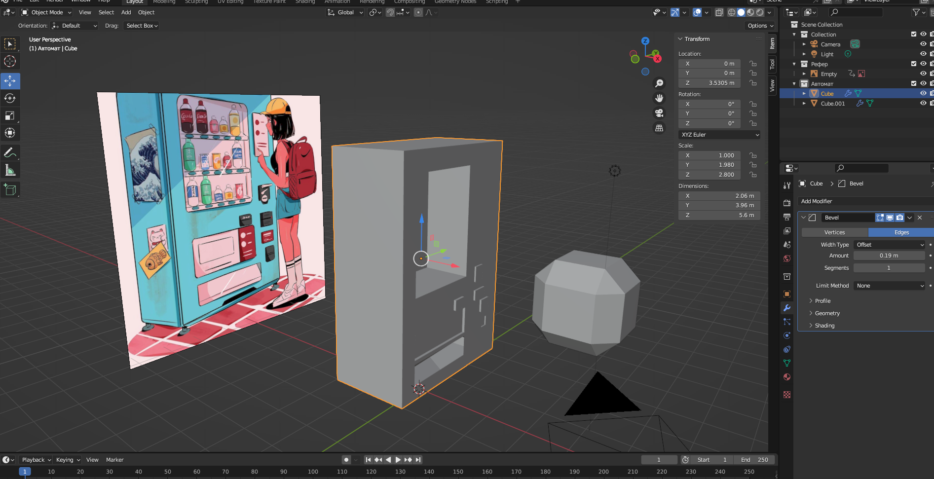Open the Limit Method dropdown
Image resolution: width=934 pixels, height=479 pixels.
coord(890,286)
